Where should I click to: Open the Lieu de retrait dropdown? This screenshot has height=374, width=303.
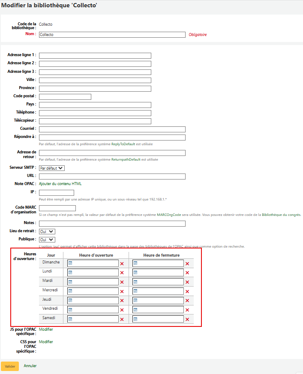coord(47,232)
